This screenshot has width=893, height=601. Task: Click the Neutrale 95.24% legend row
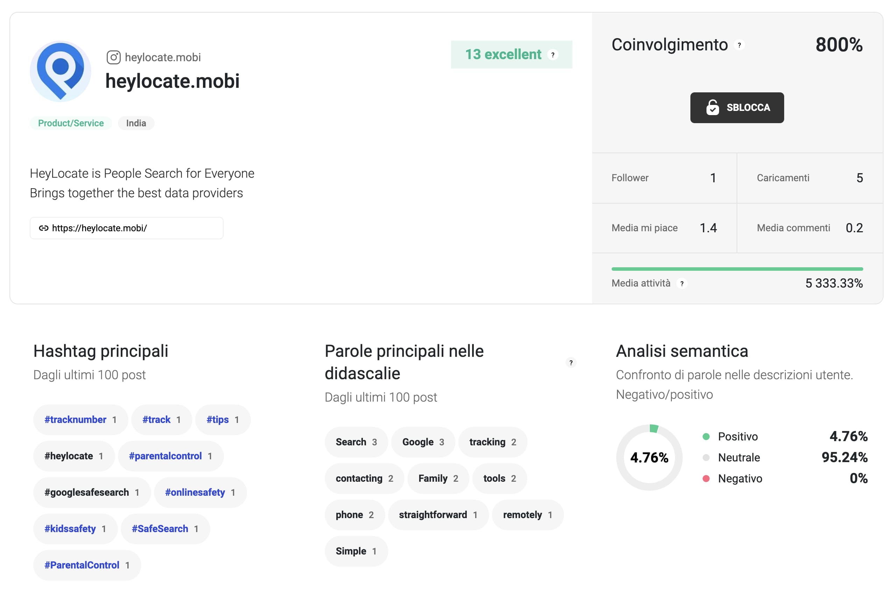pos(785,457)
